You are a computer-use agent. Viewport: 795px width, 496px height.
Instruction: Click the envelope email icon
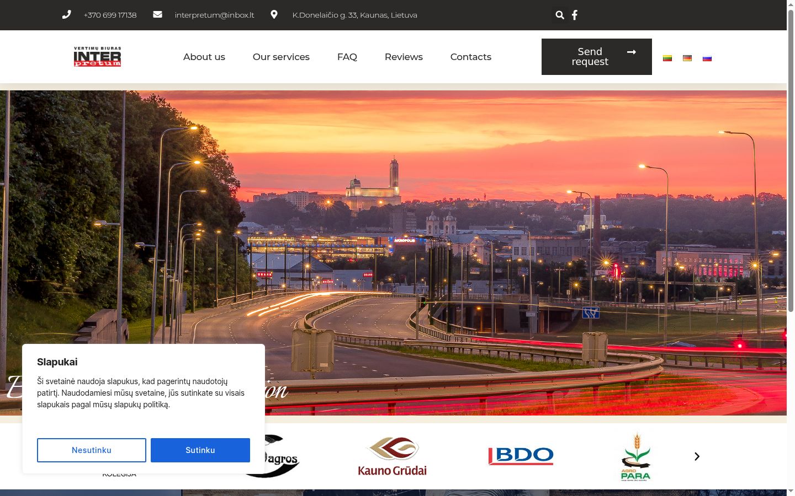tap(157, 15)
